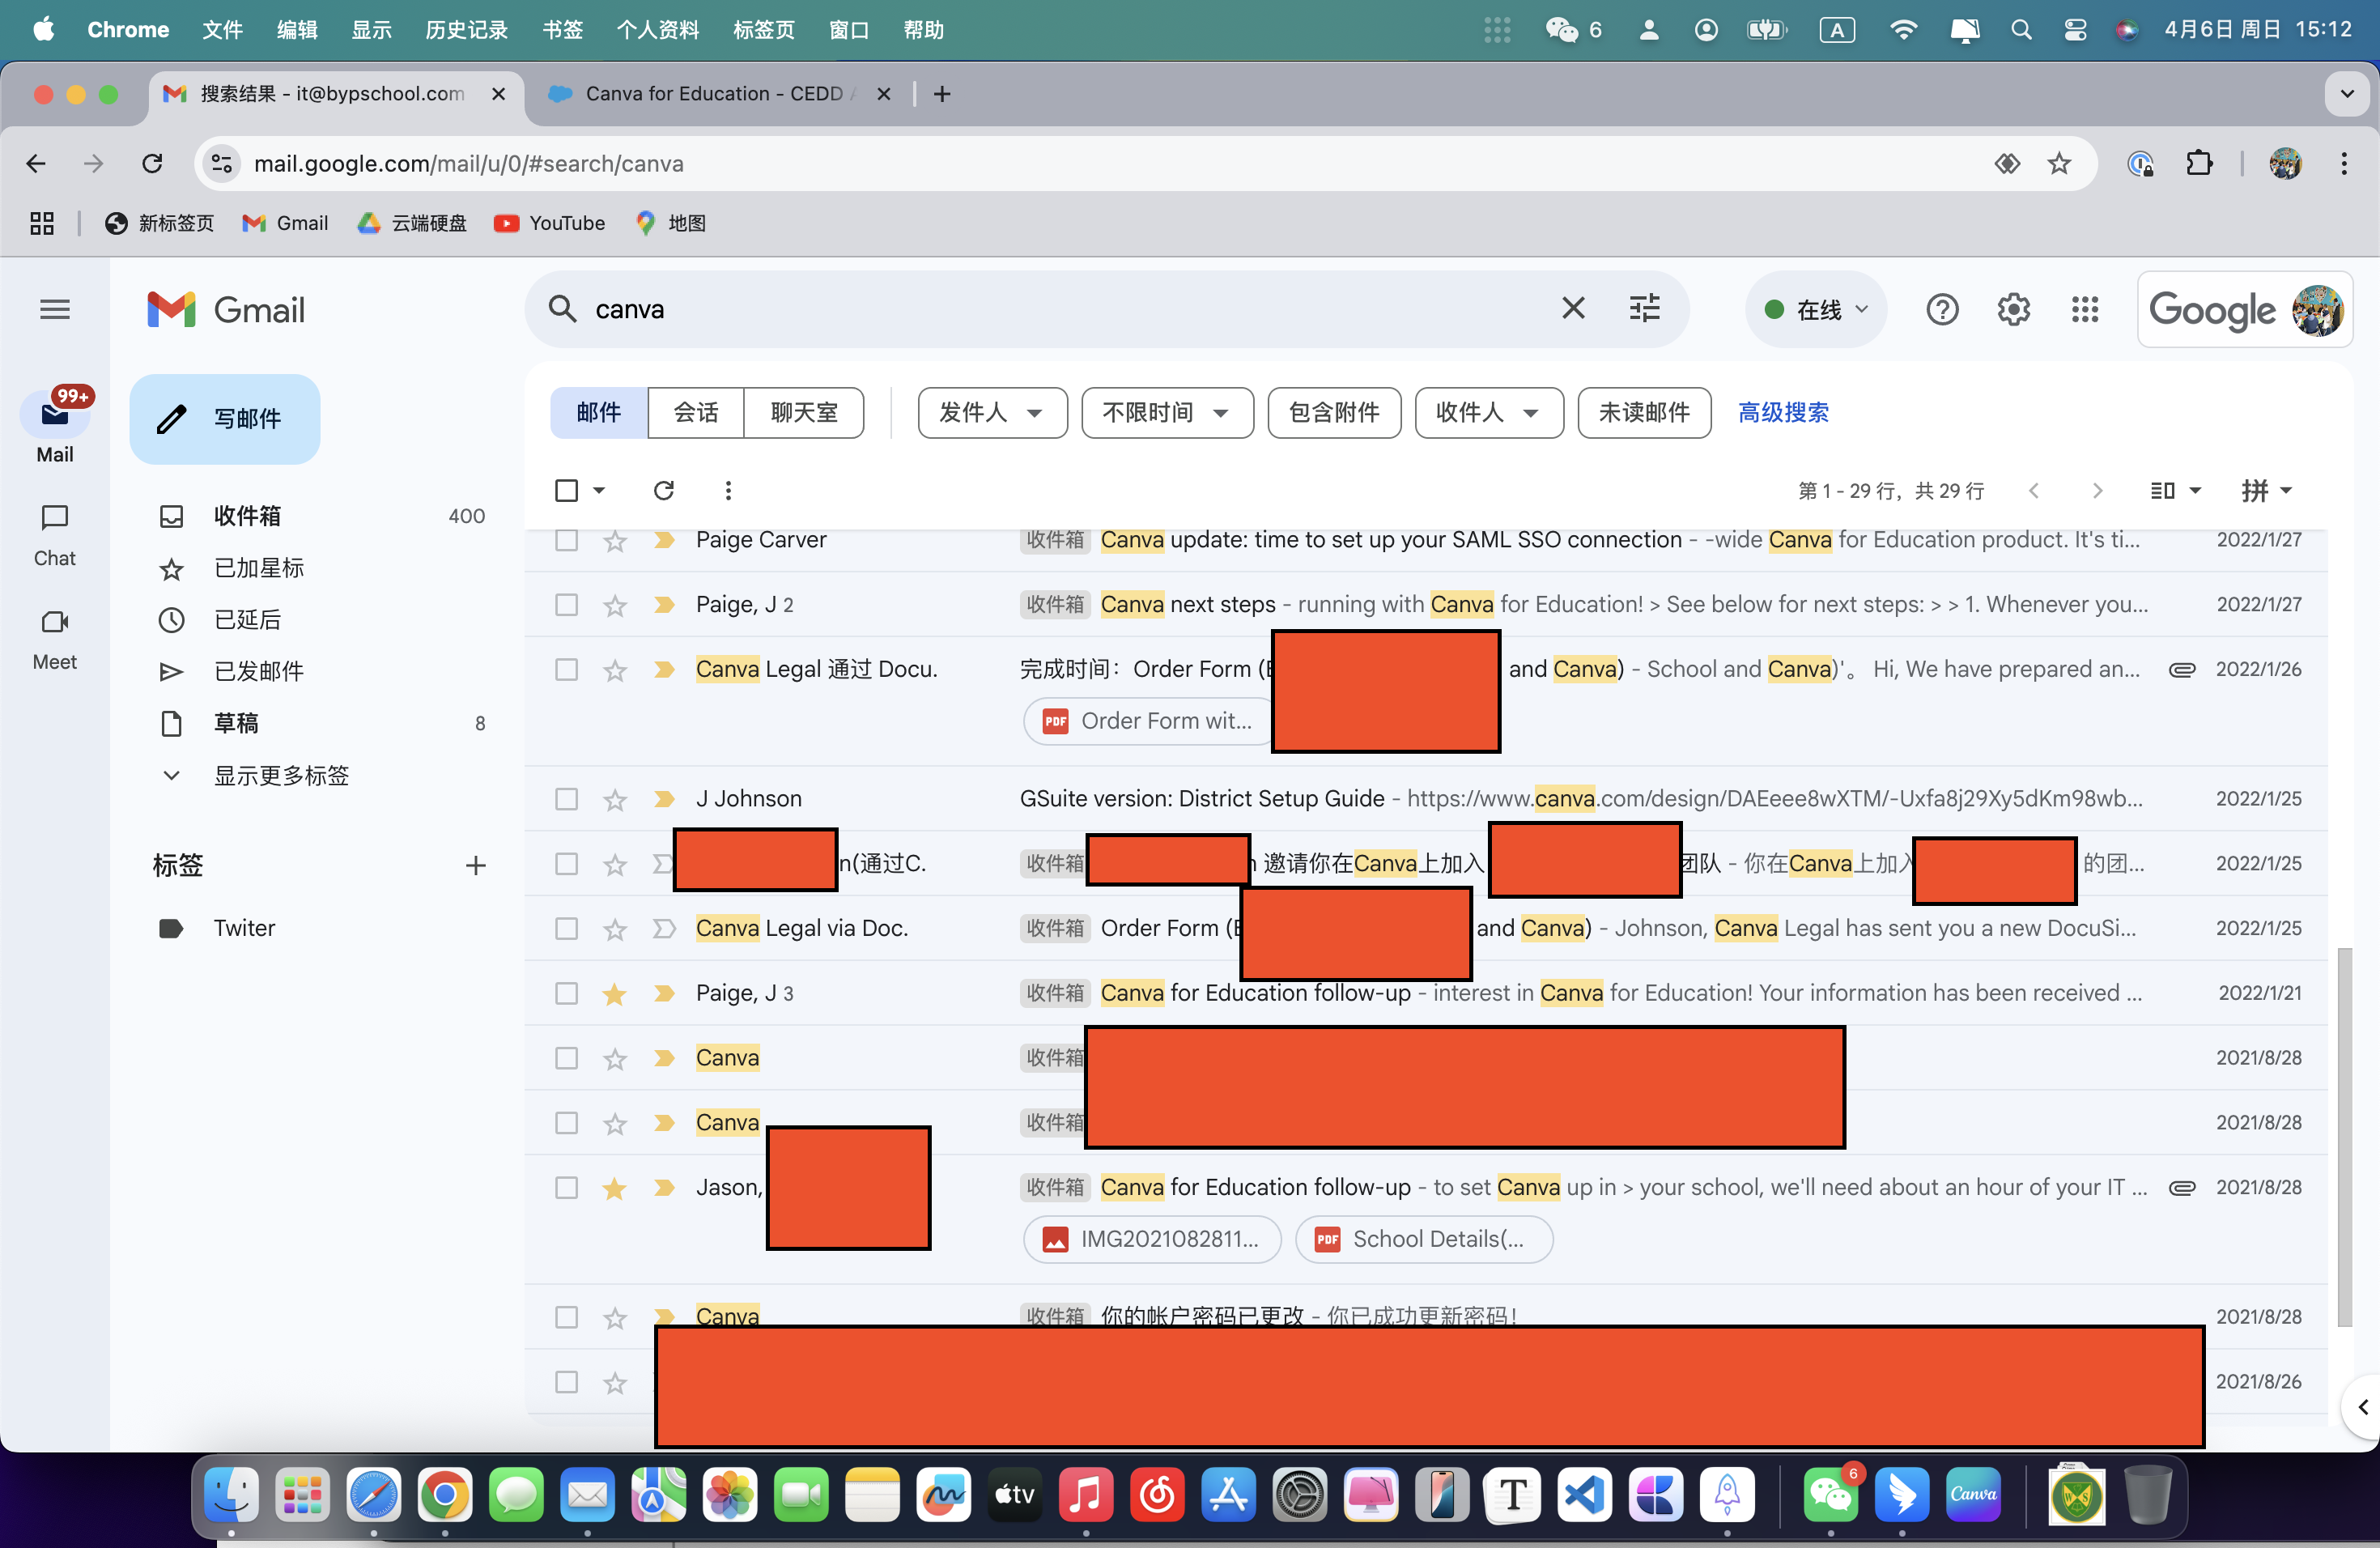Open 高级搜索 advanced search link
The image size is (2380, 1548).
pyautogui.click(x=1783, y=413)
